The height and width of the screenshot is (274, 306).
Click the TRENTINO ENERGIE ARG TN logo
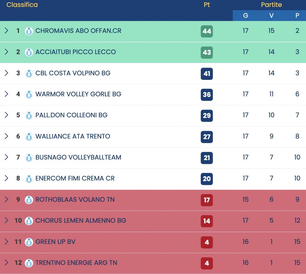click(29, 263)
